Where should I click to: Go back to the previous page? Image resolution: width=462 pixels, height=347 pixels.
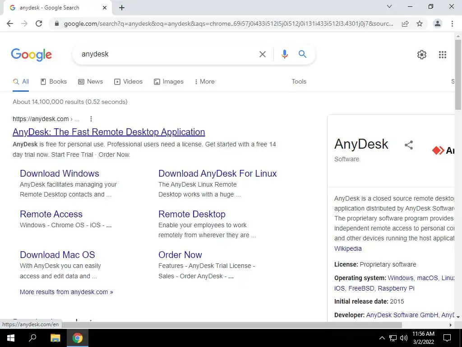pos(10,23)
